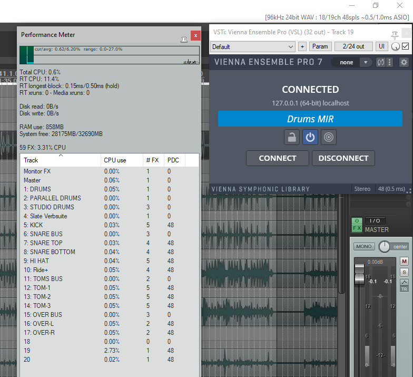Select the '9: HI HAT' row

coord(110,261)
